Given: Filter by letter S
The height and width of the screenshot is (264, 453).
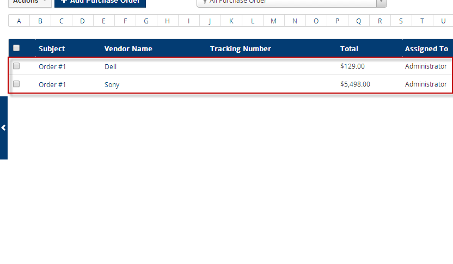Looking at the screenshot, I should (x=401, y=21).
